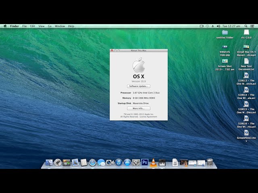
Task: Open the Finder menu
Action: (15, 26)
